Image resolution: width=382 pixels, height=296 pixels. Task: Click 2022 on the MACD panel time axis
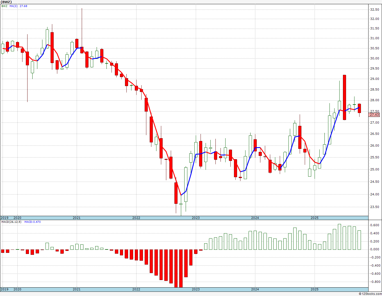click(136, 289)
